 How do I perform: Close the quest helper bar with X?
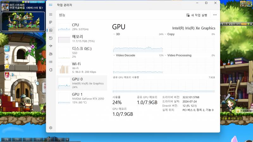(251, 24)
